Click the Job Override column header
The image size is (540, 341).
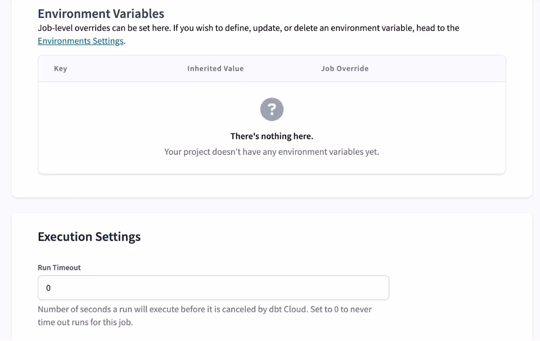pyautogui.click(x=345, y=69)
